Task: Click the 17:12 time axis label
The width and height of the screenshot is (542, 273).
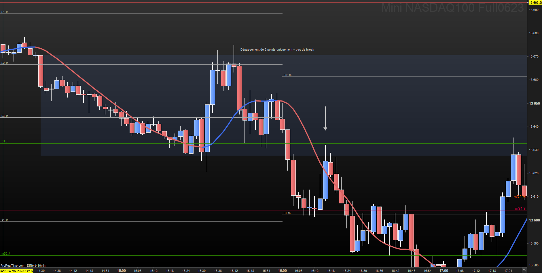Action: click(476, 271)
